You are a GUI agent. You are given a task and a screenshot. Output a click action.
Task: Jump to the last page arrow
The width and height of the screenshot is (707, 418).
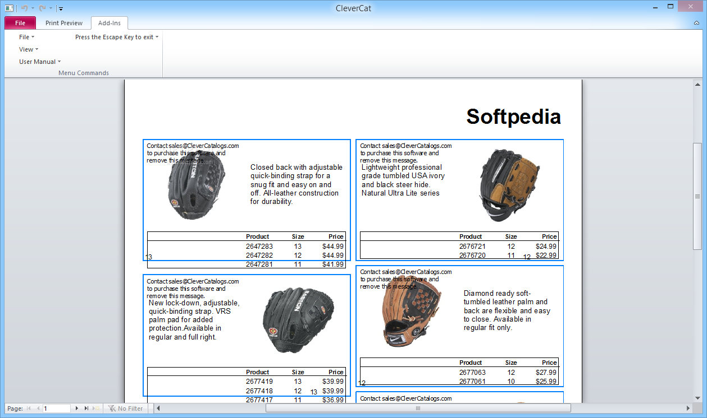(86, 408)
